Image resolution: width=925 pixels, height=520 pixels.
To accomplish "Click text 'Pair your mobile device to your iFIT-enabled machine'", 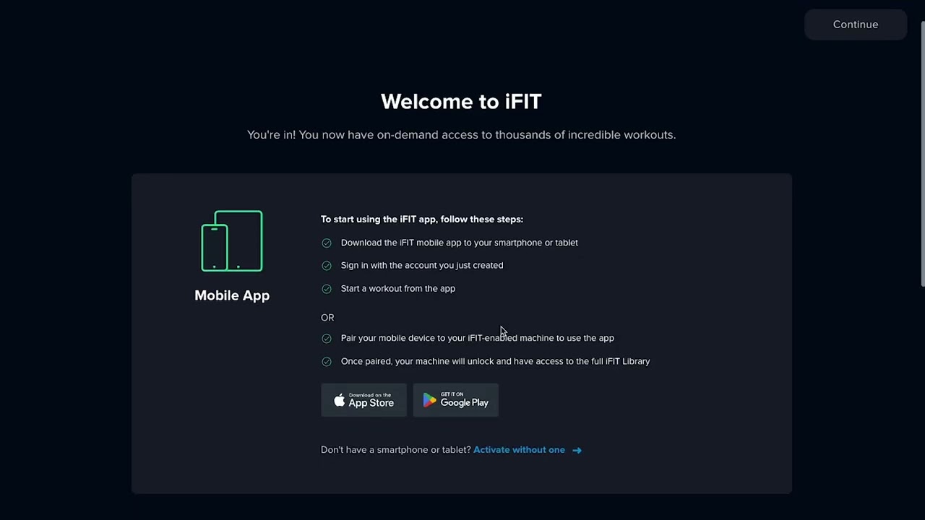I will click(x=447, y=338).
